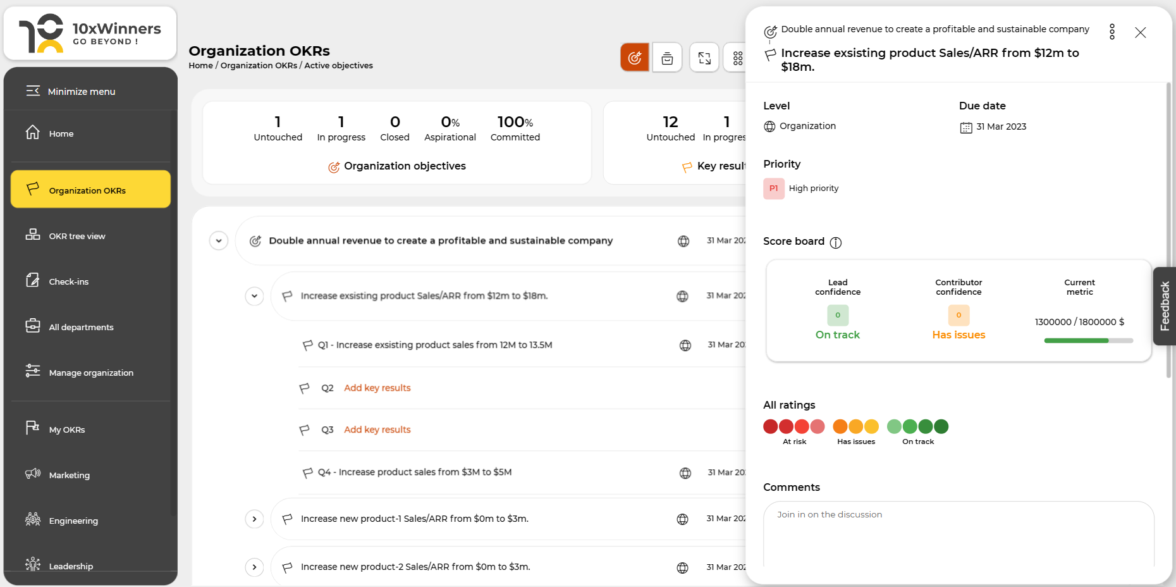Click the globe icon beside Q1 key result
Viewport: 1176px width, 587px height.
pos(685,345)
